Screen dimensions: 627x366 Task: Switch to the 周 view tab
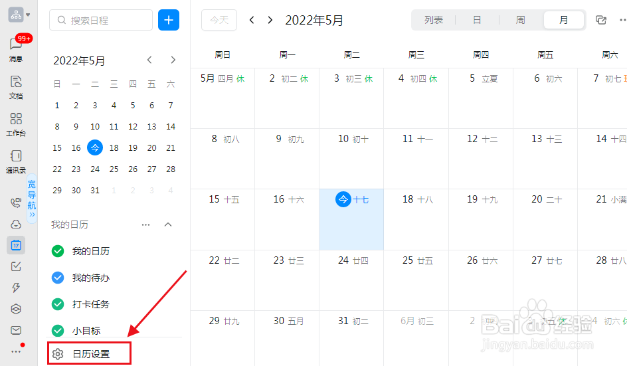pyautogui.click(x=520, y=21)
